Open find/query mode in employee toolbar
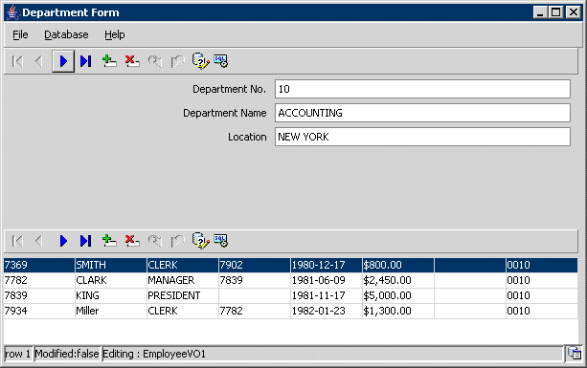 [200, 241]
